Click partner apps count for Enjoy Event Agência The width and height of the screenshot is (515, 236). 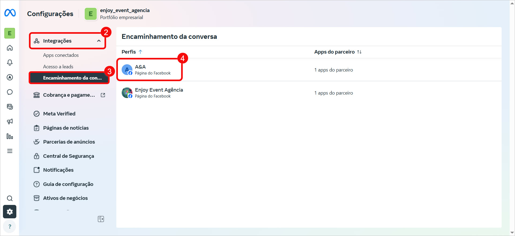tap(334, 93)
